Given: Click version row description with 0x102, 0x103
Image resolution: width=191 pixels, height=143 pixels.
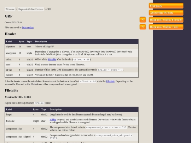Looking at the screenshot, I should [x=64, y=75].
